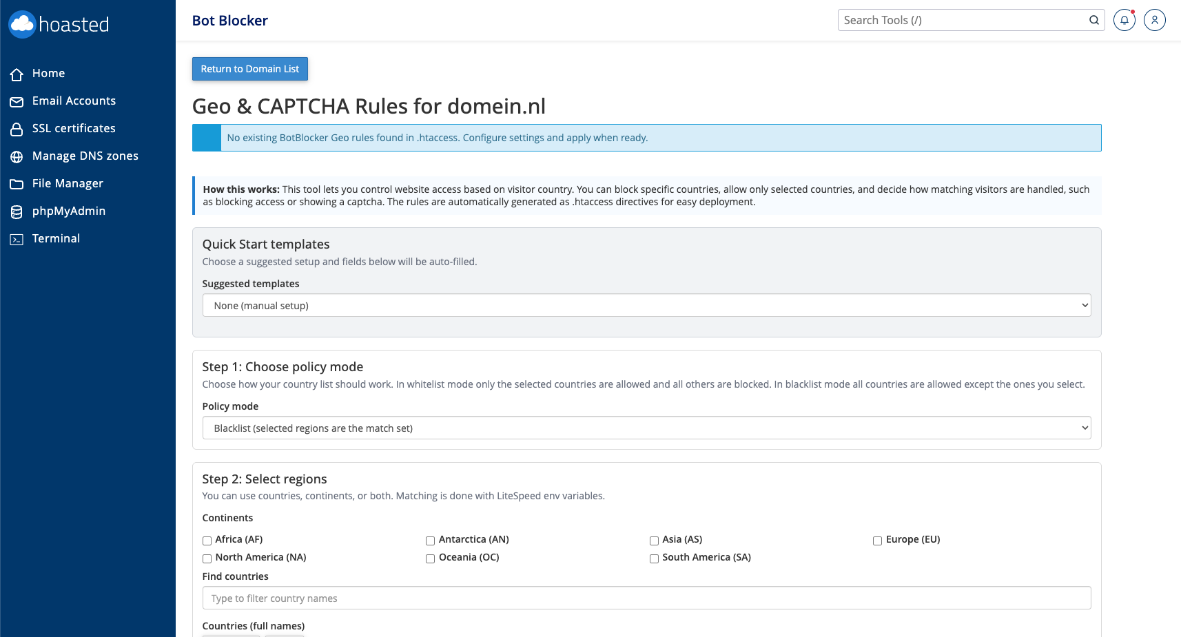Click Return to Domain List button
Image resolution: width=1181 pixels, height=637 pixels.
tap(250, 69)
